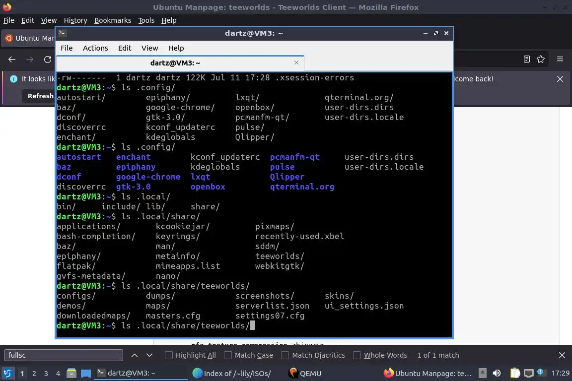This screenshot has width=572, height=381.
Task: Open Firefox Tools menu
Action: (x=146, y=20)
